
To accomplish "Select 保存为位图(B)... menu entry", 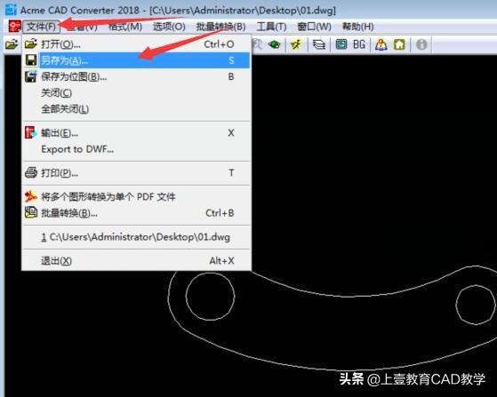I will pos(136,76).
